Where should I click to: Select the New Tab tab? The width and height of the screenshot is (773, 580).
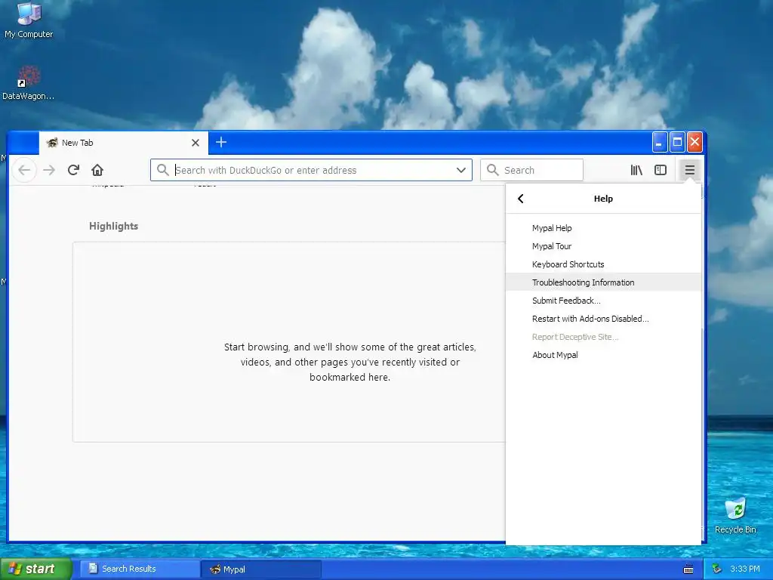(x=123, y=143)
